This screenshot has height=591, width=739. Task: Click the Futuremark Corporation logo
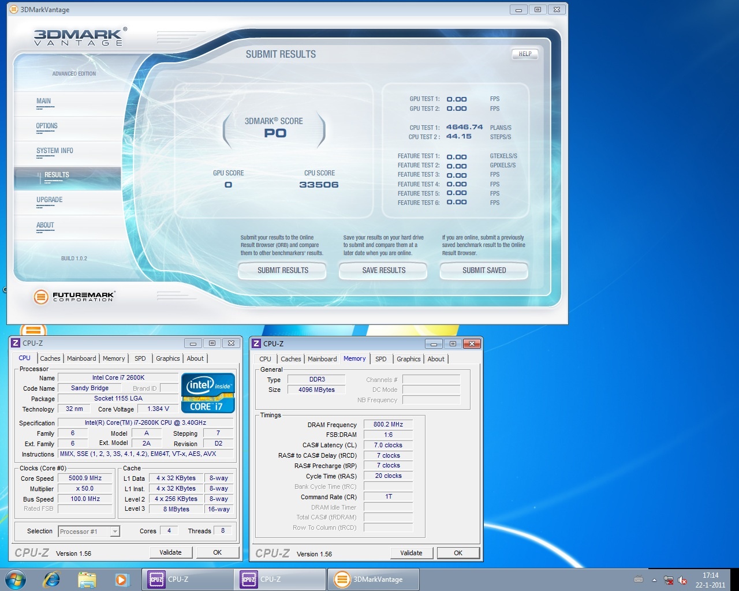coord(74,297)
